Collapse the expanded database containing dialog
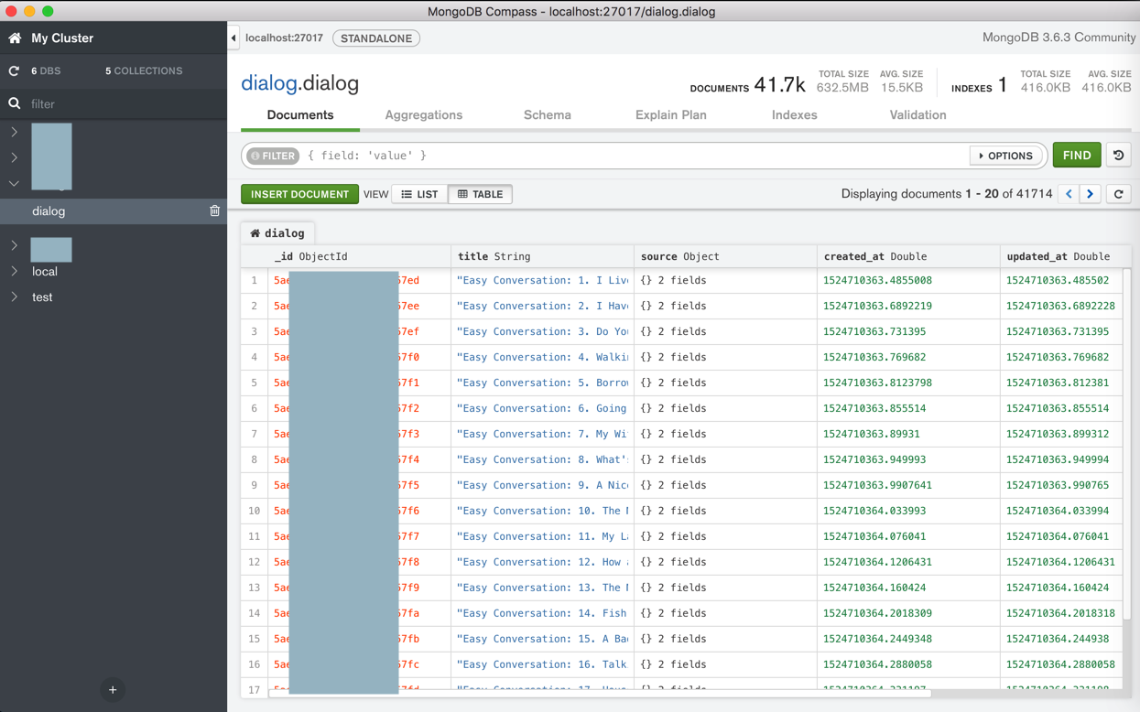1140x712 pixels. (x=14, y=183)
